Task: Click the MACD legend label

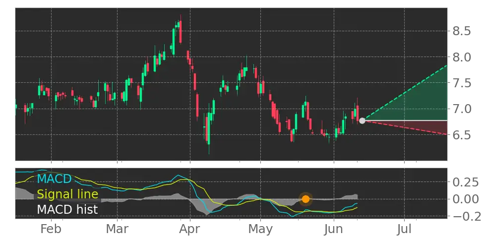Action: tap(55, 179)
